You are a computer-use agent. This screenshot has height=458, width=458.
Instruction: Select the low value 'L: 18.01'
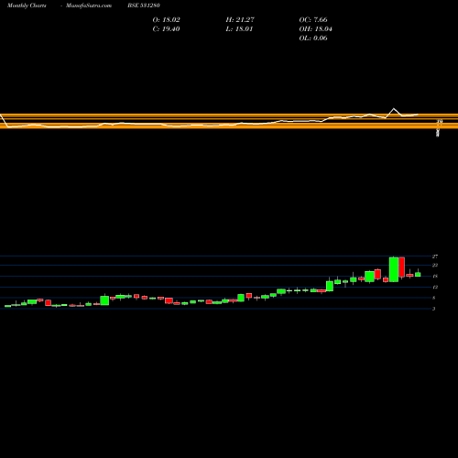[239, 29]
